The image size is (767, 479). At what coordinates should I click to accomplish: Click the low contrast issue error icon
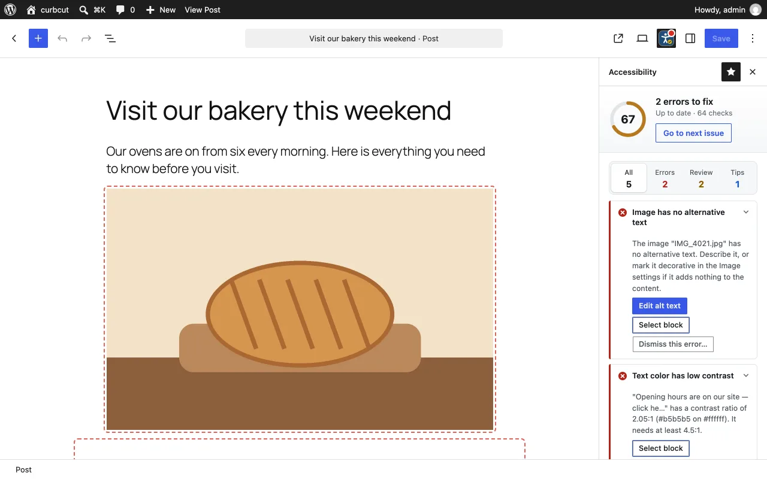point(623,376)
